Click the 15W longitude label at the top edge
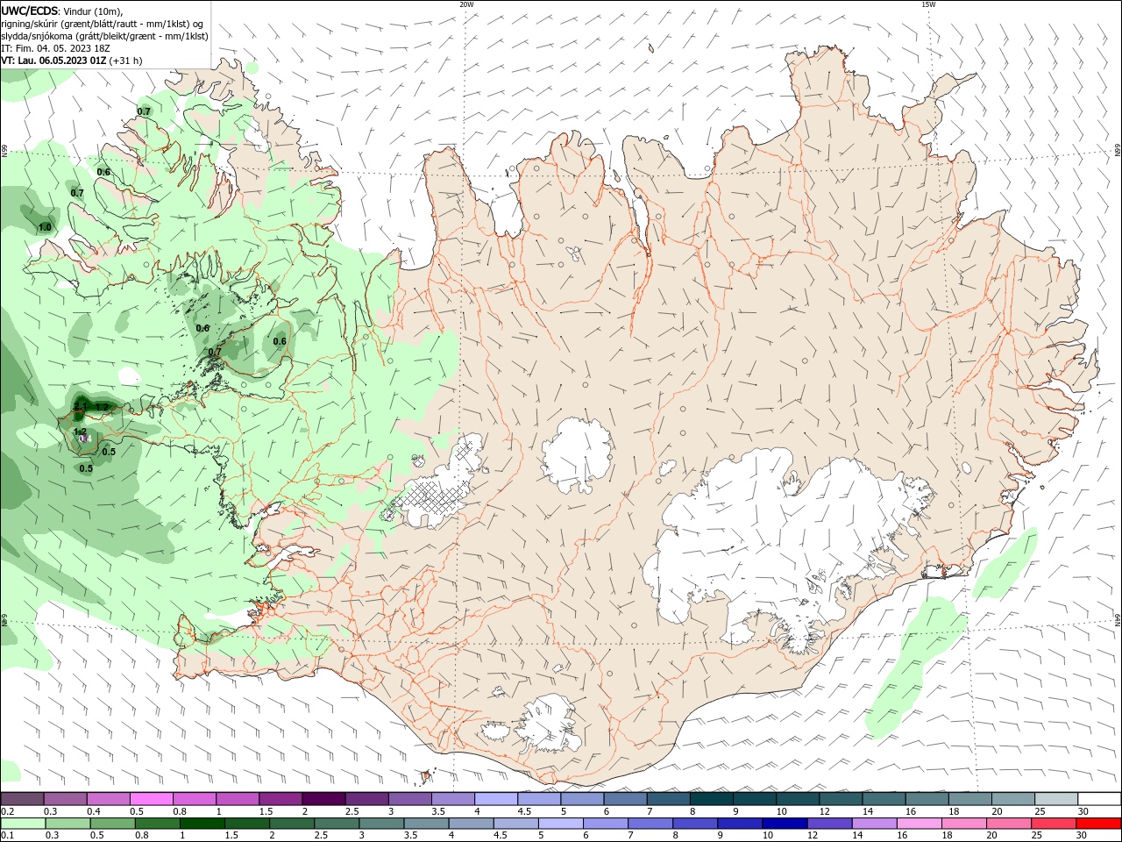 pyautogui.click(x=928, y=4)
